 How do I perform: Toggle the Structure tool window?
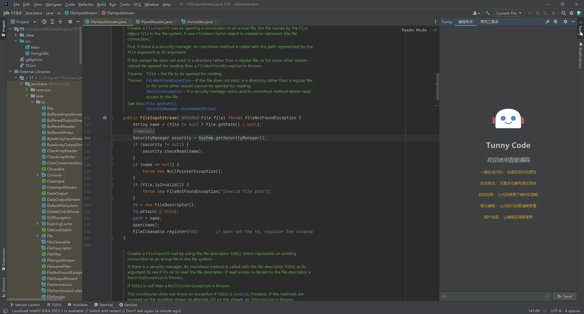coord(4,287)
